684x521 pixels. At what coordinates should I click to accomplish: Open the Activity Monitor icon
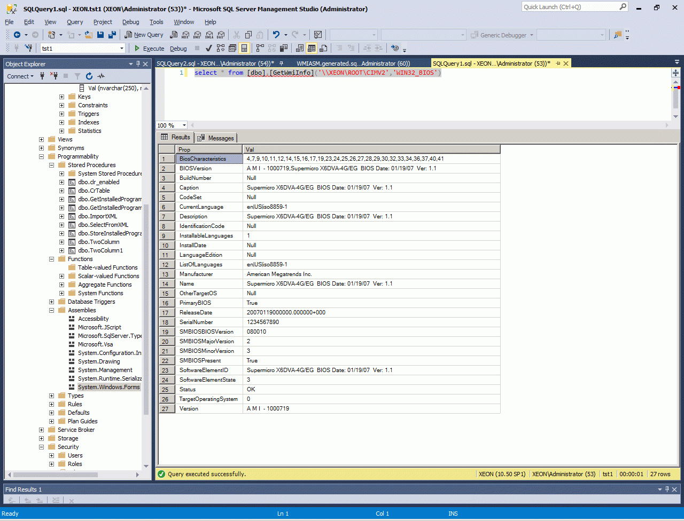tap(318, 35)
